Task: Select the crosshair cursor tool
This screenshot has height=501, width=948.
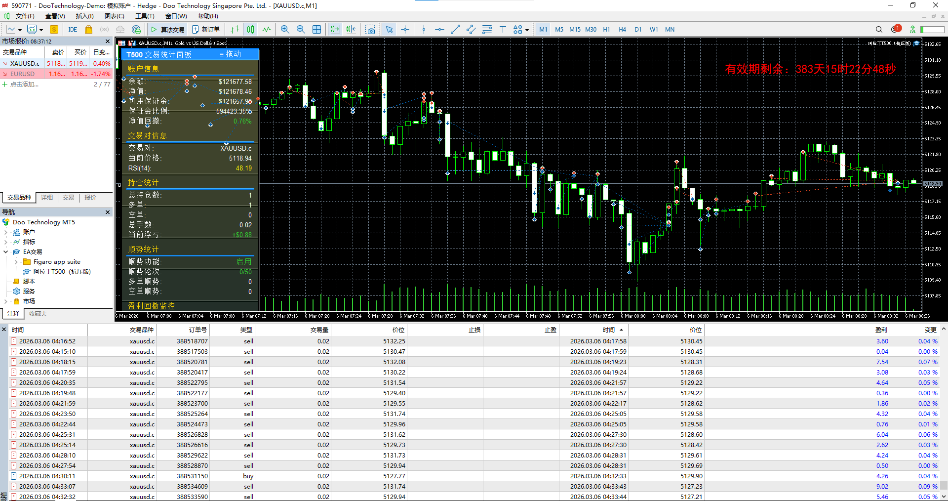Action: [x=405, y=29]
